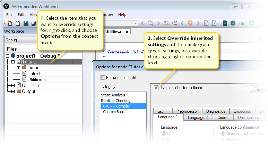Switch to the Optimizations tab
268x146 pixels.
click(x=249, y=118)
